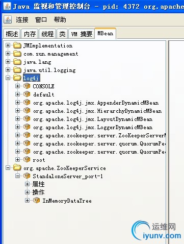Screen dimensions: 184x244
Task: Select the 操作 label
Action: pyautogui.click(x=39, y=192)
